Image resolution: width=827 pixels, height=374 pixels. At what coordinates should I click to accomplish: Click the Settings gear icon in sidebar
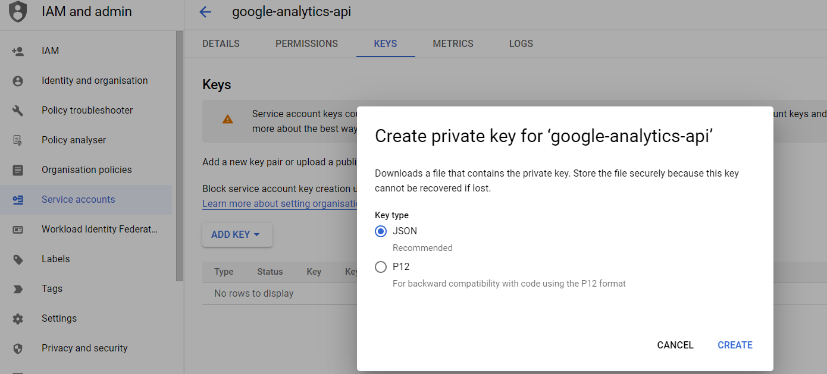pyautogui.click(x=18, y=319)
